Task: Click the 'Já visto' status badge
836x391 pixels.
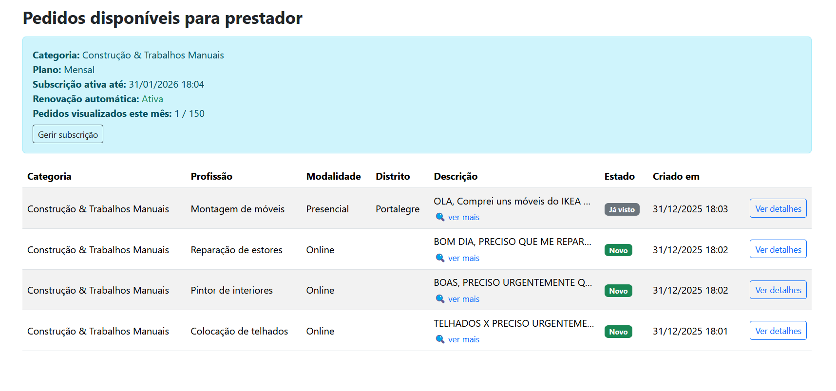Action: click(622, 209)
